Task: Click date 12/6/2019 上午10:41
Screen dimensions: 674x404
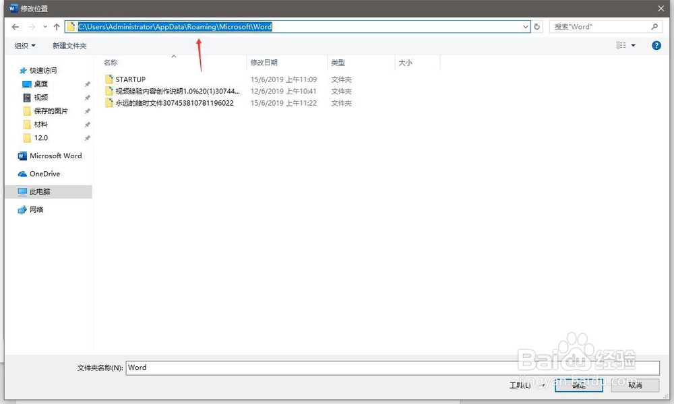Action: [x=284, y=91]
